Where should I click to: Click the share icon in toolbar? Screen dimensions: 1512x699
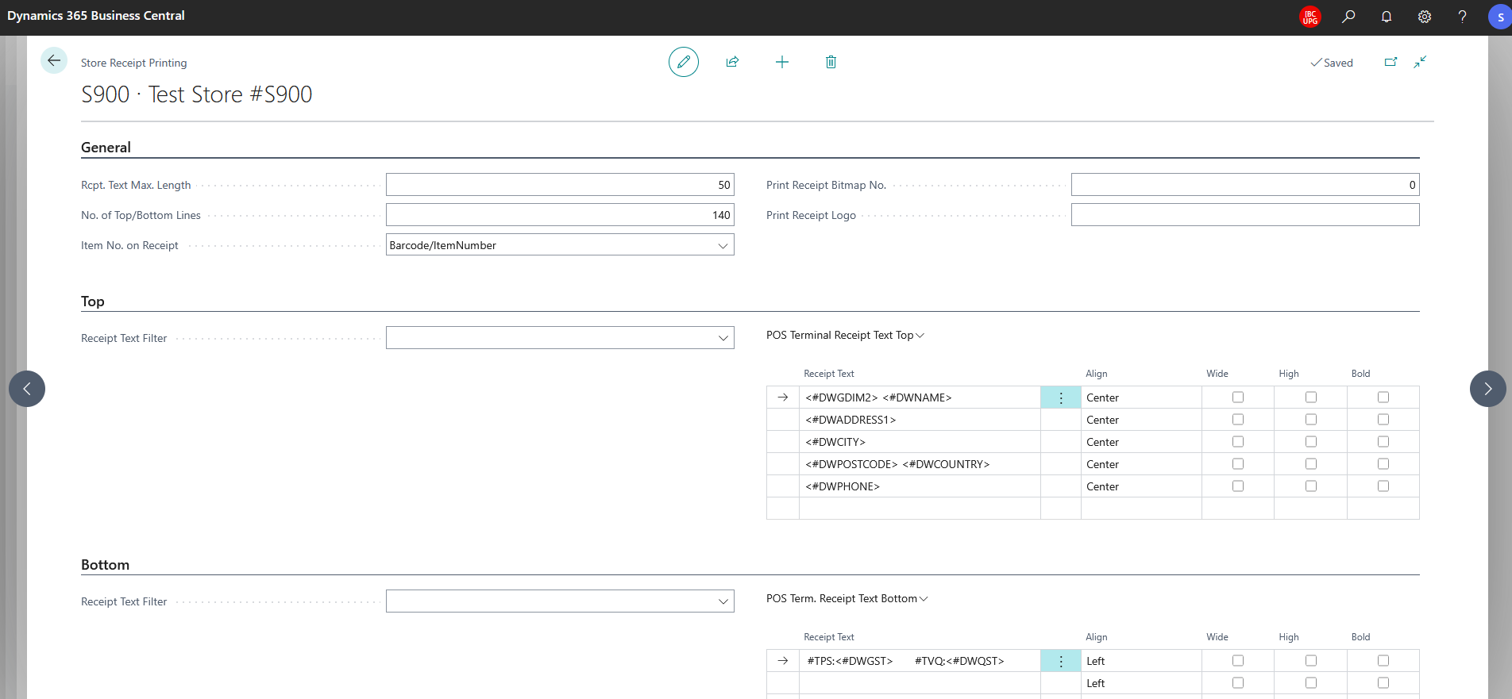tap(732, 62)
